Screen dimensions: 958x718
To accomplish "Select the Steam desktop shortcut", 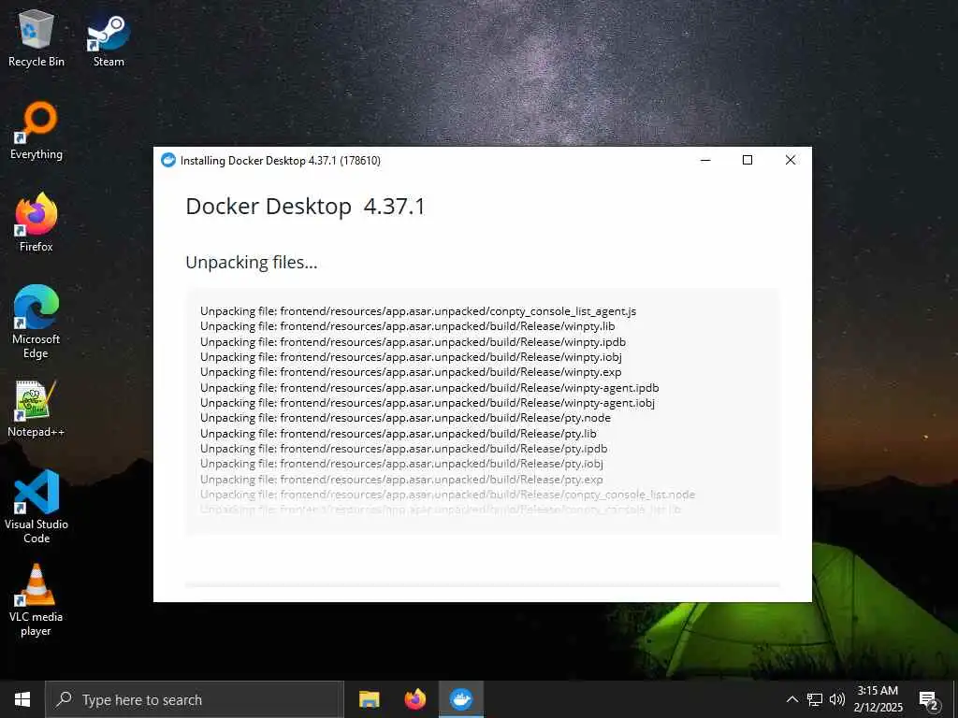I will 109,38.
